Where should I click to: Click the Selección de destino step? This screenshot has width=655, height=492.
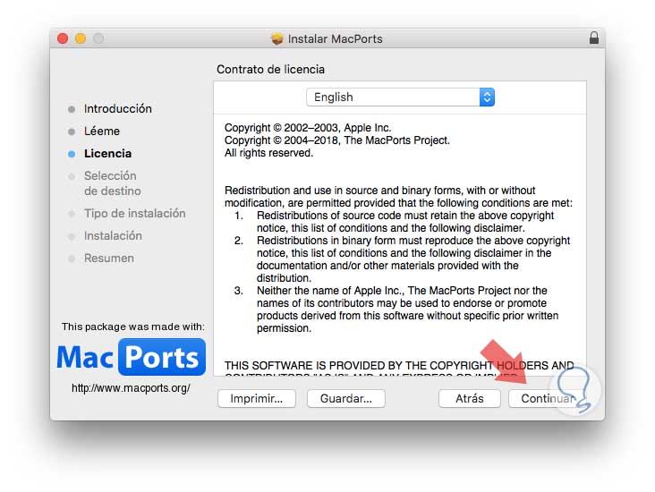point(113,183)
